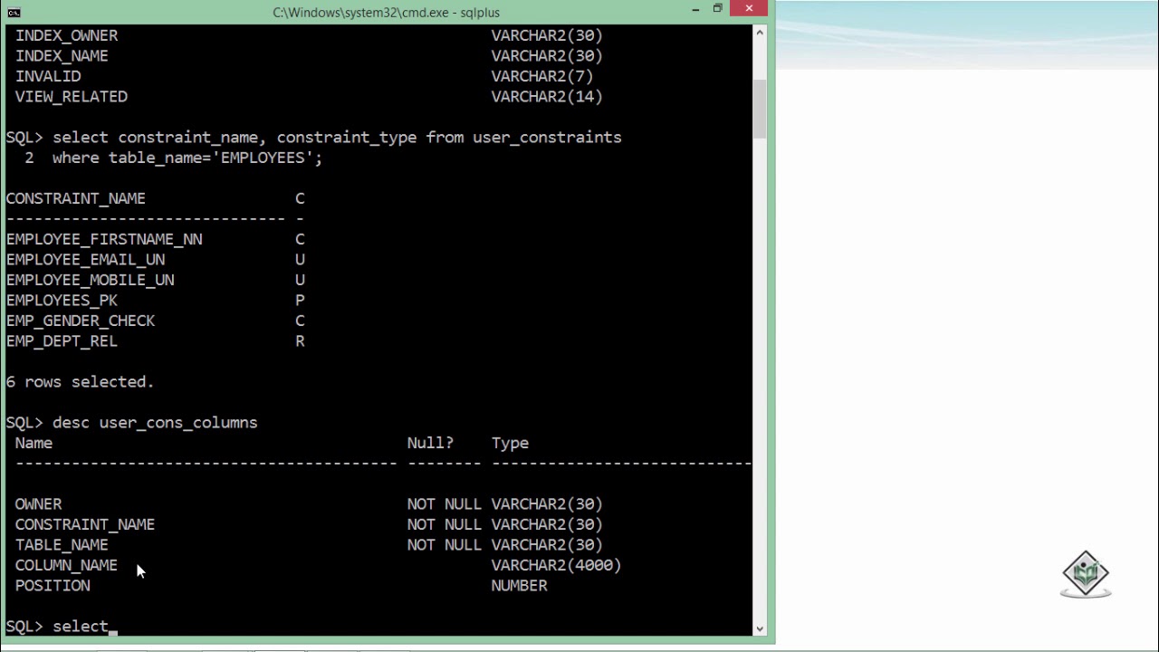The height and width of the screenshot is (652, 1159).
Task: Click EMPLOYEE_FIRSTNAME_NN constraint row
Action: pyautogui.click(x=155, y=239)
